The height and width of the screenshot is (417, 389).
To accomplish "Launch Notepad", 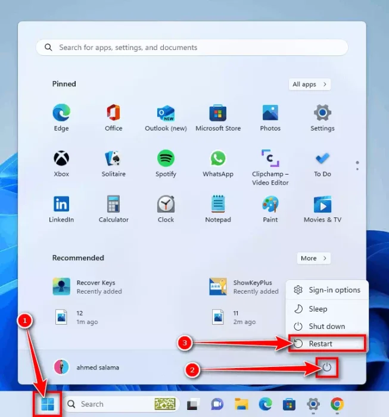I will [218, 209].
